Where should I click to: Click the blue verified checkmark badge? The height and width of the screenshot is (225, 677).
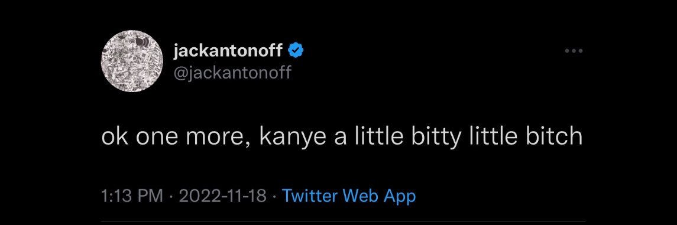[296, 51]
